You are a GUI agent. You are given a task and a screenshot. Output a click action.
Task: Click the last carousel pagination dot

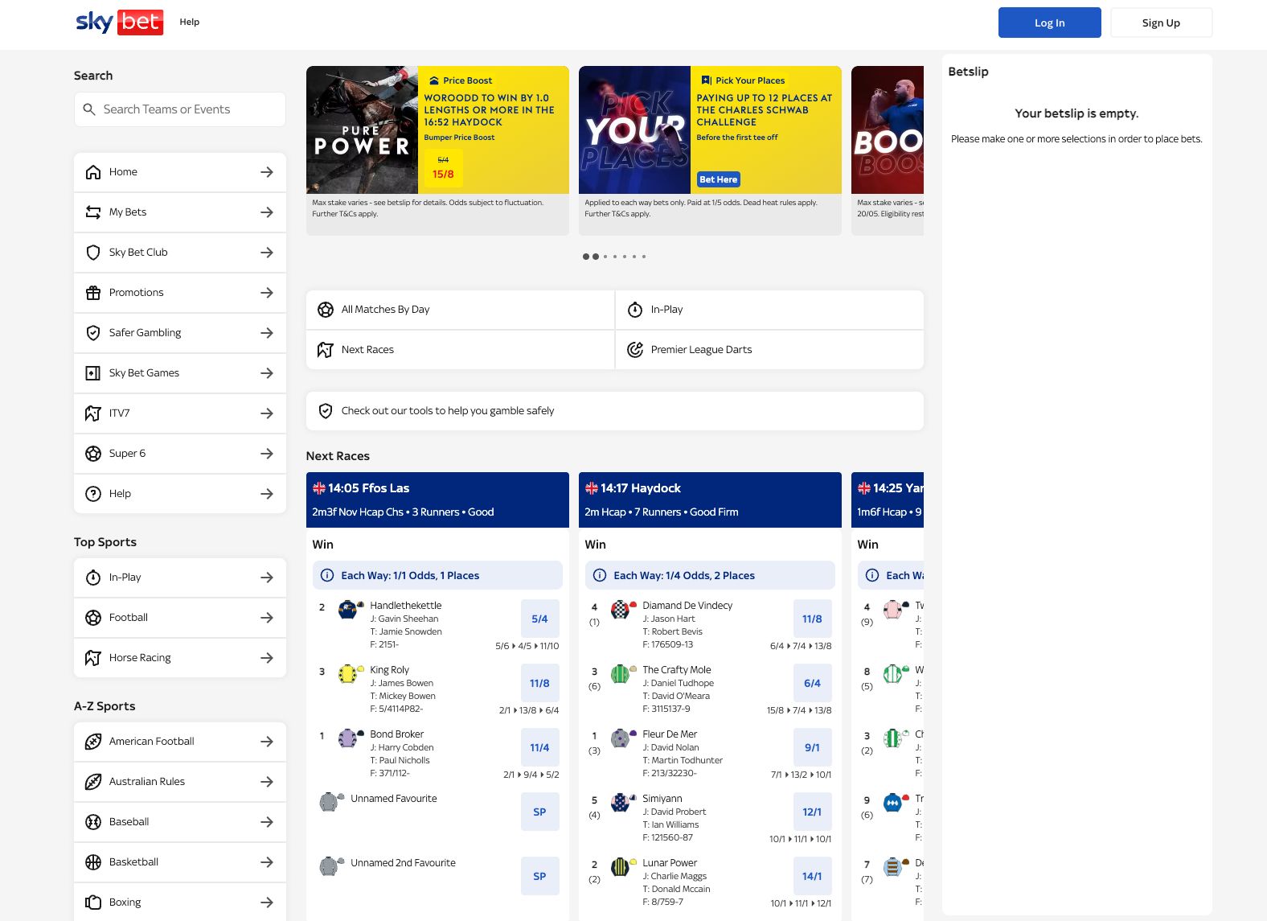644,257
